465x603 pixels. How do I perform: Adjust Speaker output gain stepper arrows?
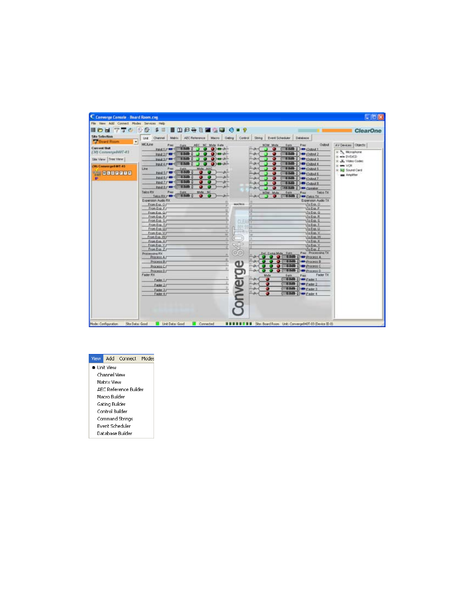click(298, 187)
